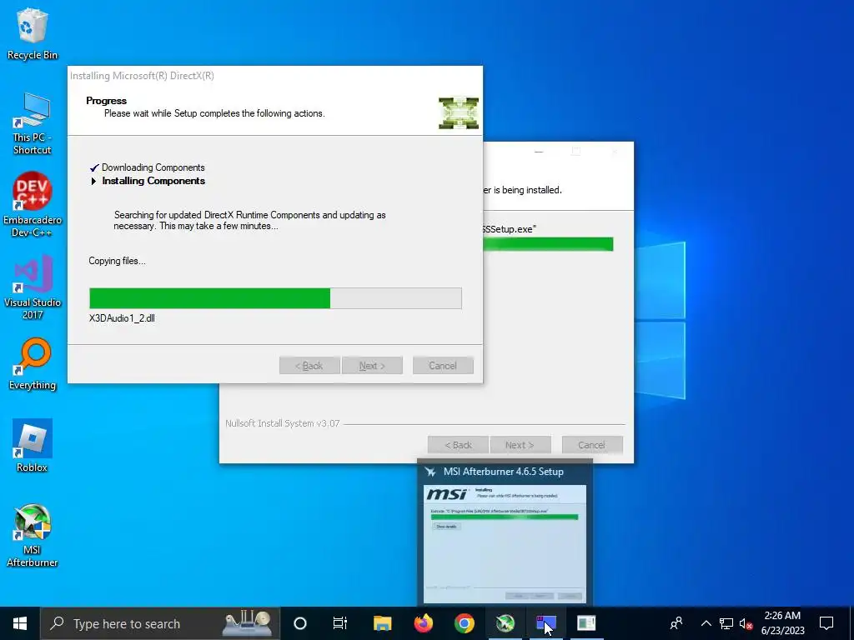The image size is (854, 640).
Task: Open the Action Center notifications icon
Action: pos(826,623)
